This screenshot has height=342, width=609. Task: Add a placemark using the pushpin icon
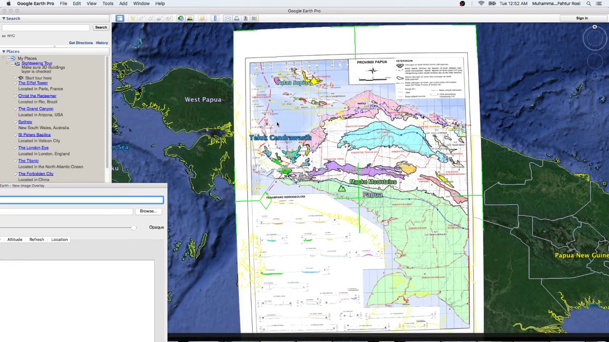point(132,18)
